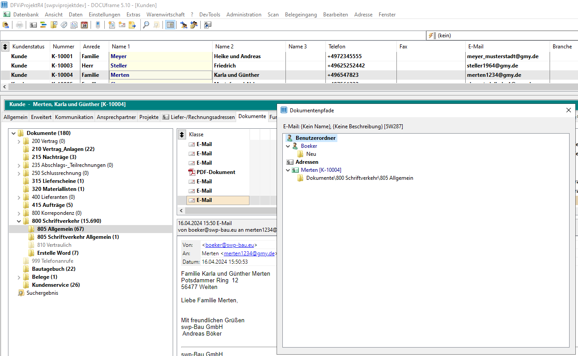Expand the 200 Vertrag (0) folder
This screenshot has height=356, width=578.
19,141
